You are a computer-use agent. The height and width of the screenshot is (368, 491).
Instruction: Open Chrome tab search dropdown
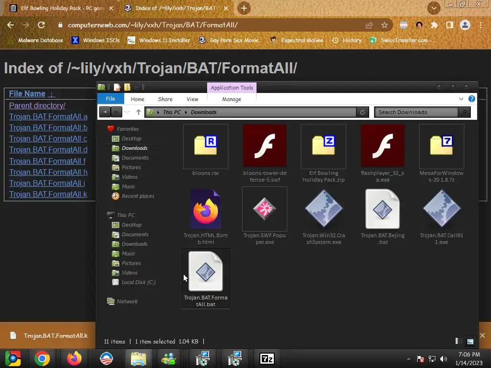point(433,8)
